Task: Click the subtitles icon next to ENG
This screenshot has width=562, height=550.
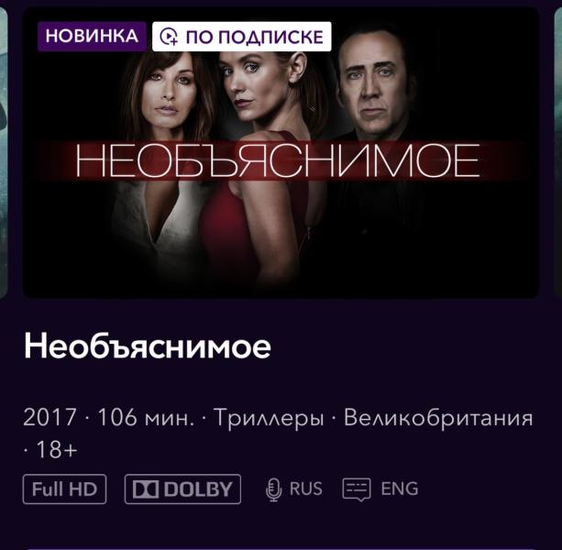Action: coord(357,489)
